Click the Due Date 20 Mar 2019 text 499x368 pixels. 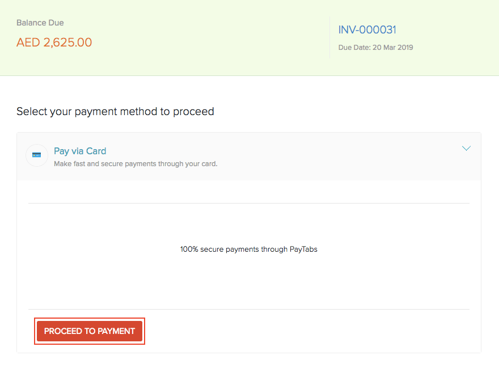(x=375, y=48)
